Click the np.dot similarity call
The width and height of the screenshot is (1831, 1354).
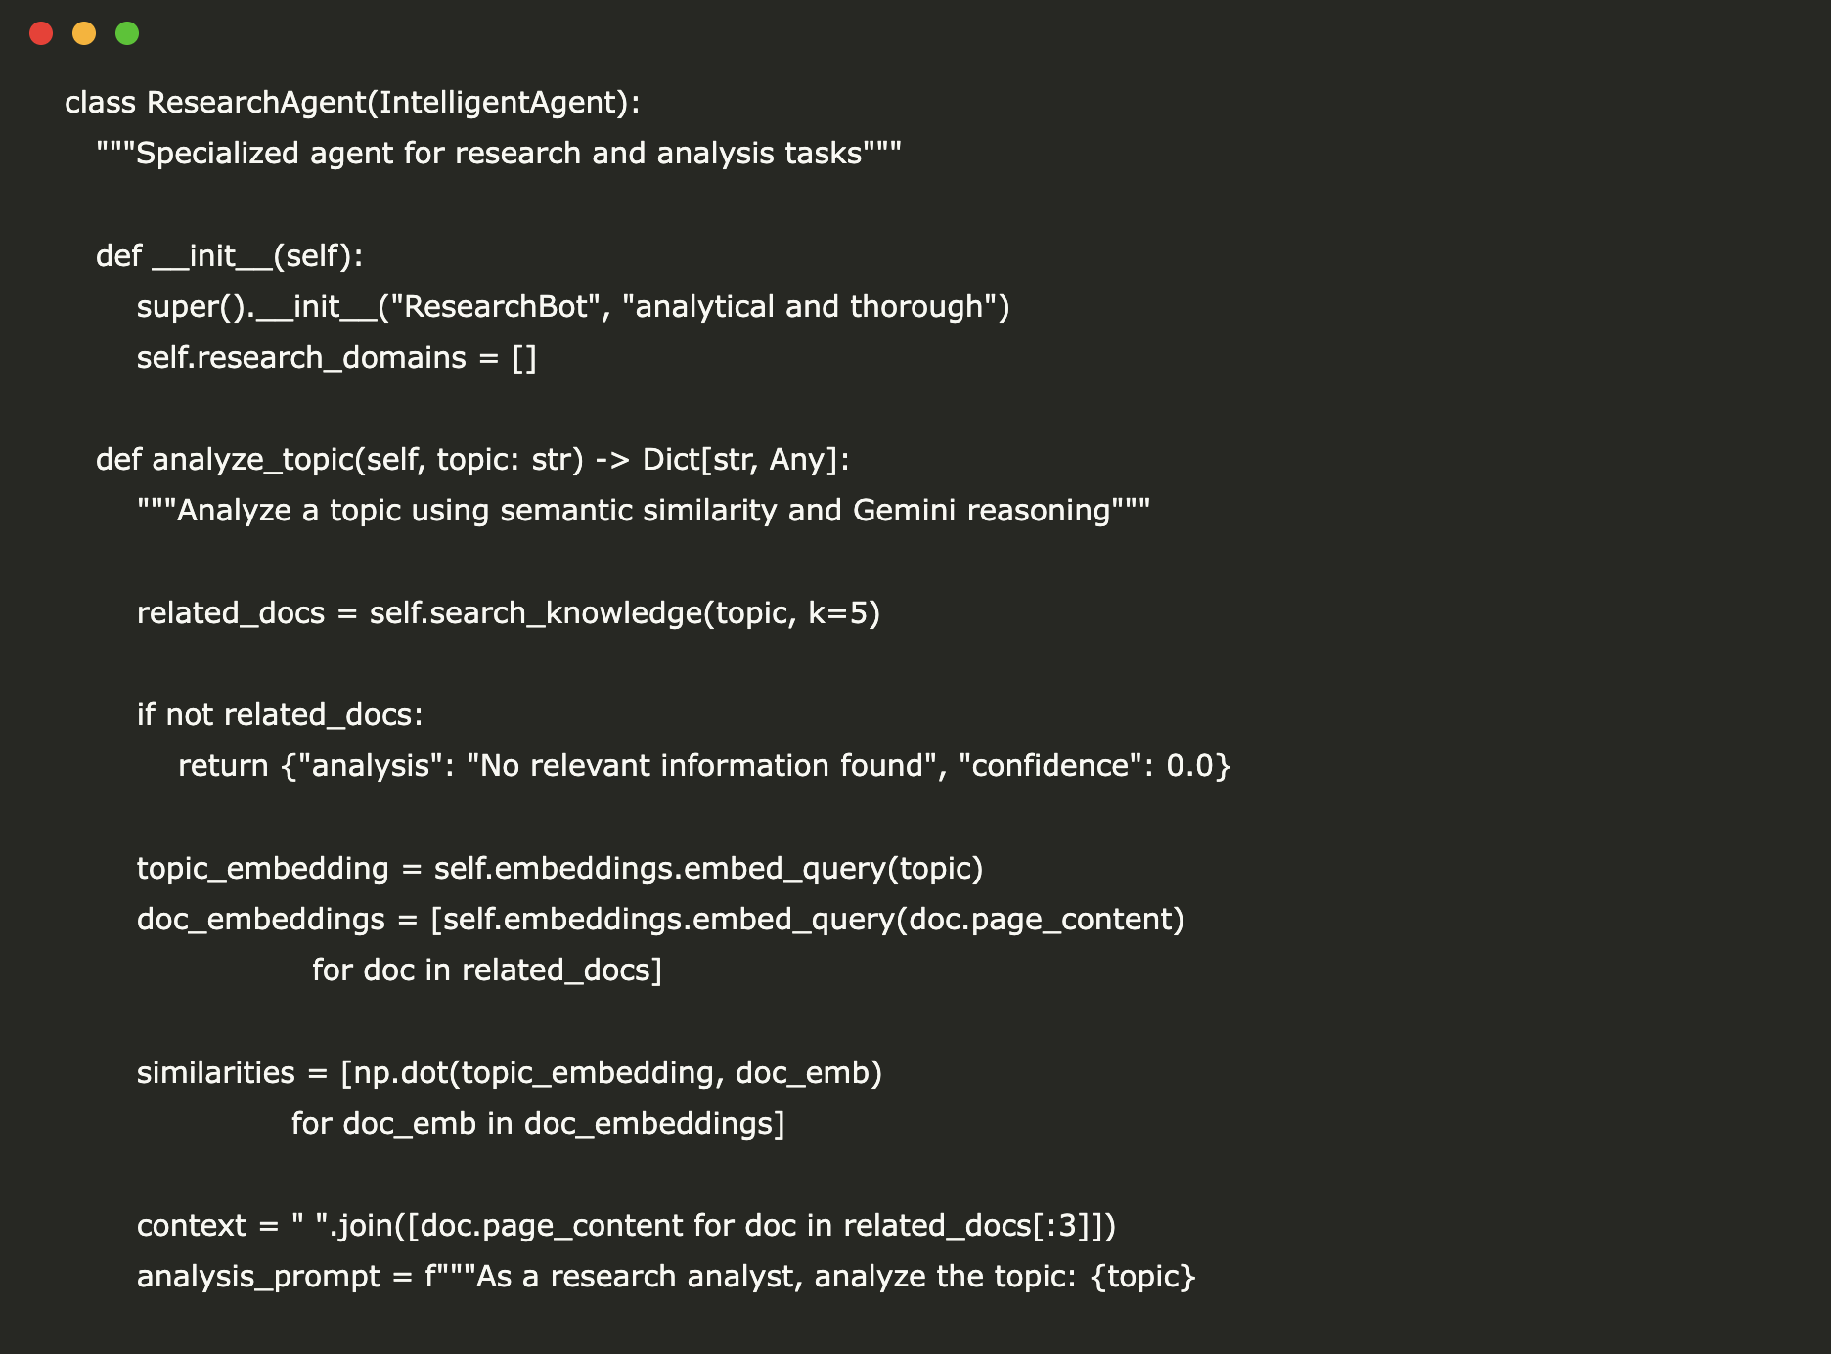(616, 1073)
